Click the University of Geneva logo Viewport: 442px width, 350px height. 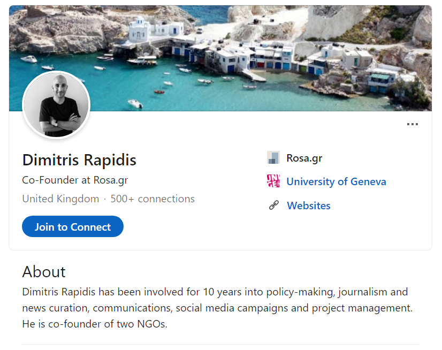273,181
